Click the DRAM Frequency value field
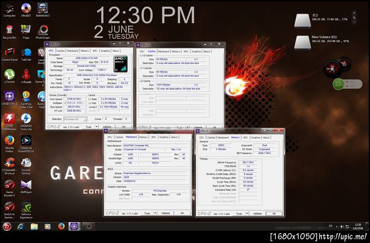 pos(248,162)
